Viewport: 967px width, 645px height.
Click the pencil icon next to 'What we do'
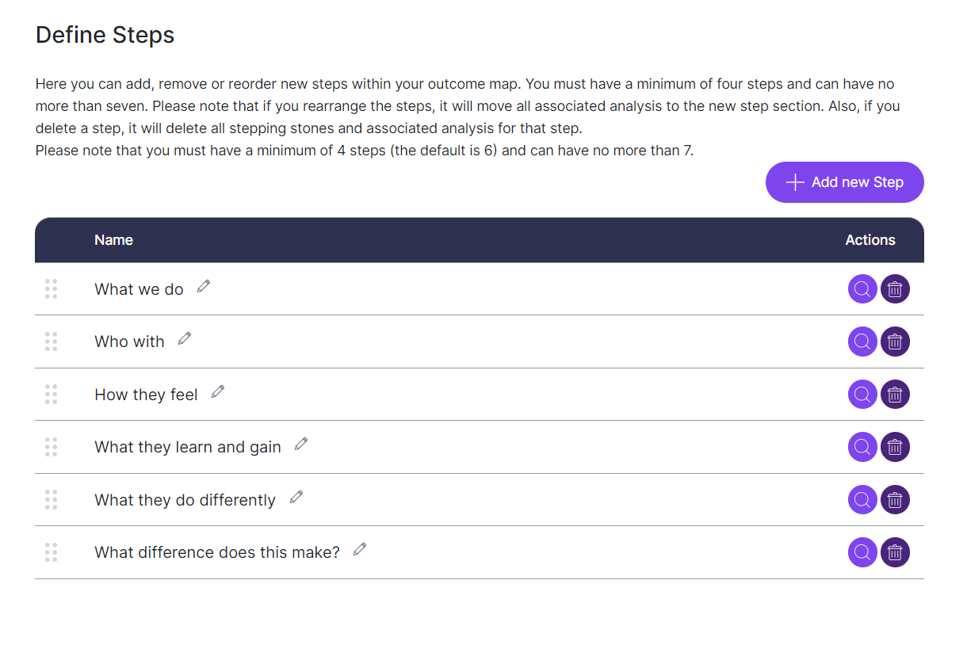tap(204, 286)
